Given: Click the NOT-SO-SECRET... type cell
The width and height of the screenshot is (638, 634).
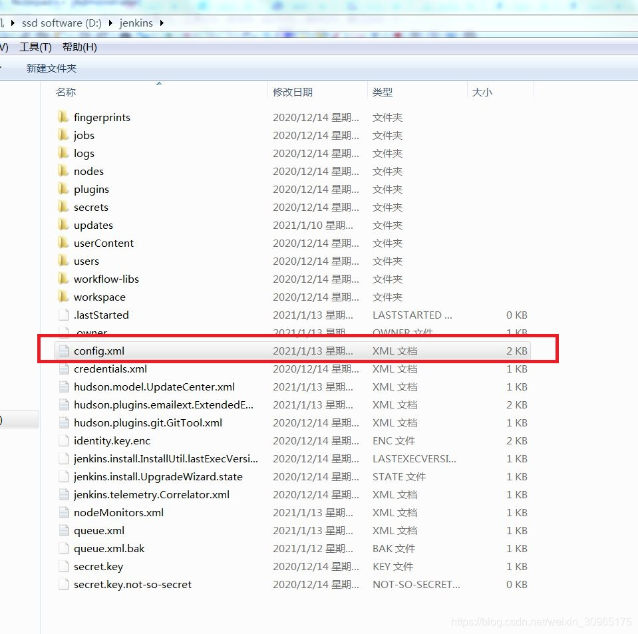Looking at the screenshot, I should pyautogui.click(x=416, y=584).
